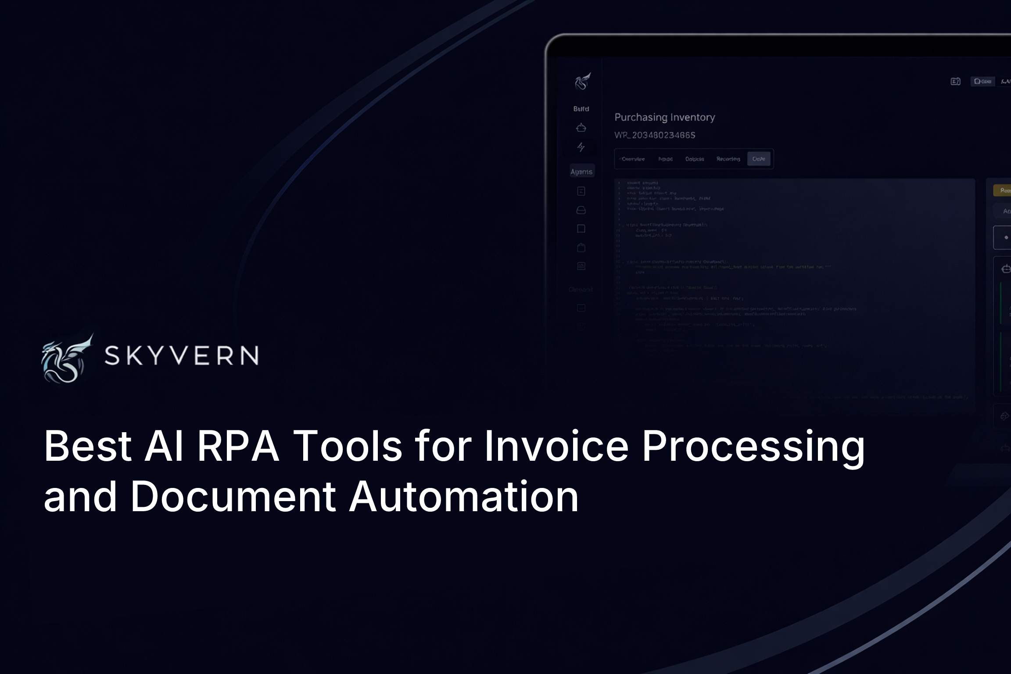Image resolution: width=1011 pixels, height=674 pixels.
Task: Click the hat icon under the Build label
Action: pyautogui.click(x=580, y=127)
